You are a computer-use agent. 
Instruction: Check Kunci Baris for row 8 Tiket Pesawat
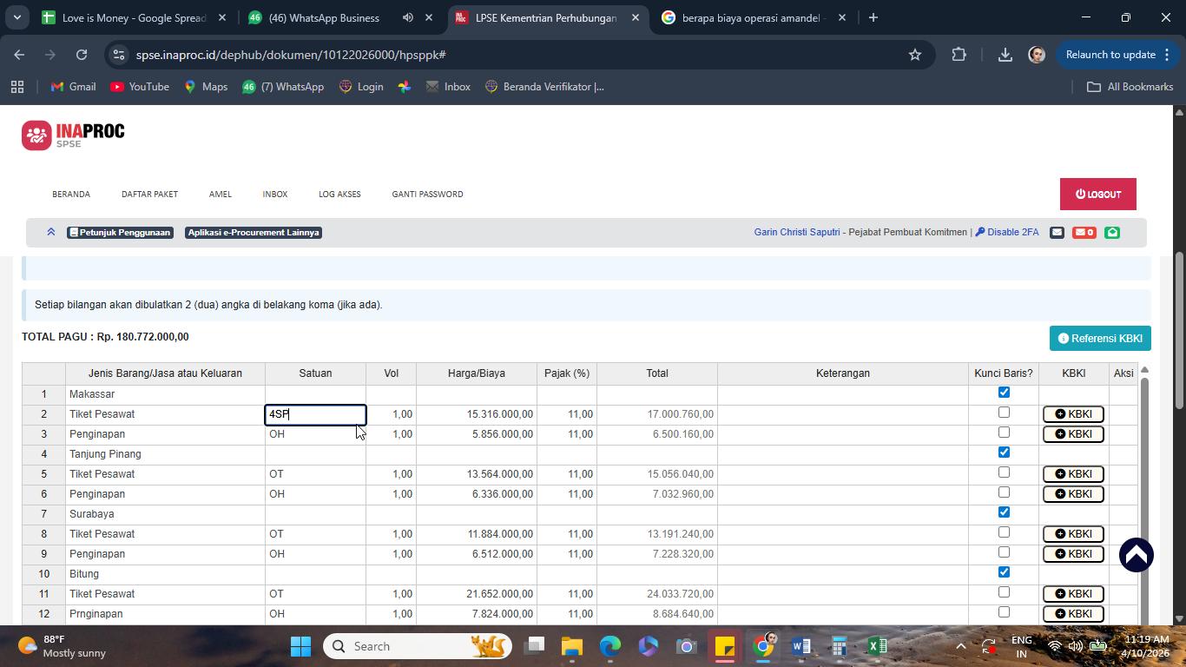click(1004, 532)
